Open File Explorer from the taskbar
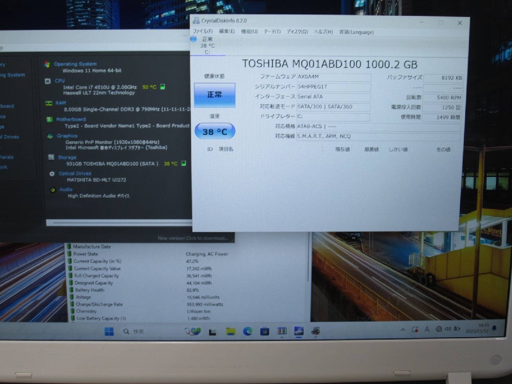This screenshot has width=512, height=384. (x=231, y=332)
